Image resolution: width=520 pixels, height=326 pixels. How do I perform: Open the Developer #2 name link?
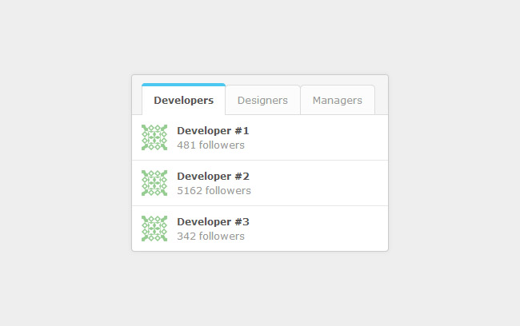[213, 176]
